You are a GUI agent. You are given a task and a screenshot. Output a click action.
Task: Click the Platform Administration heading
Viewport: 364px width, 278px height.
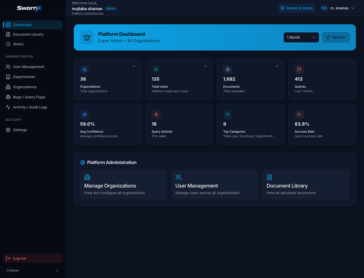112,163
